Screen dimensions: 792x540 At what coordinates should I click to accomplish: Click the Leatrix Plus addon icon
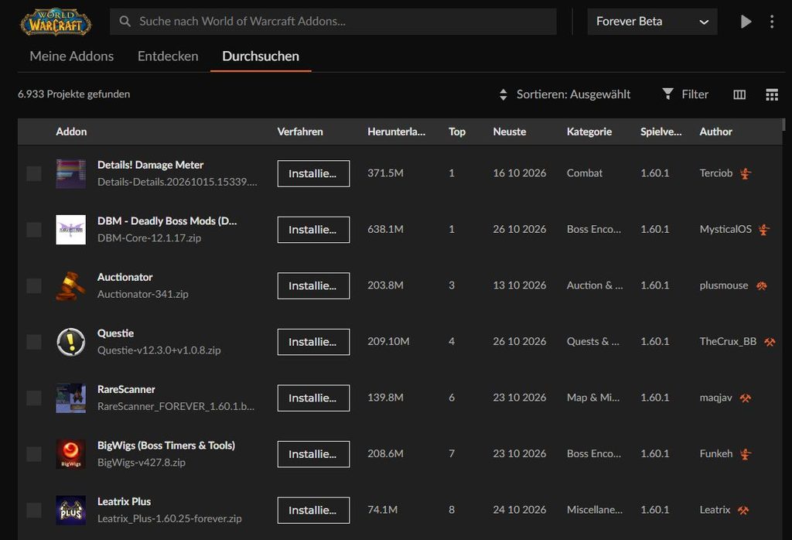tap(70, 510)
